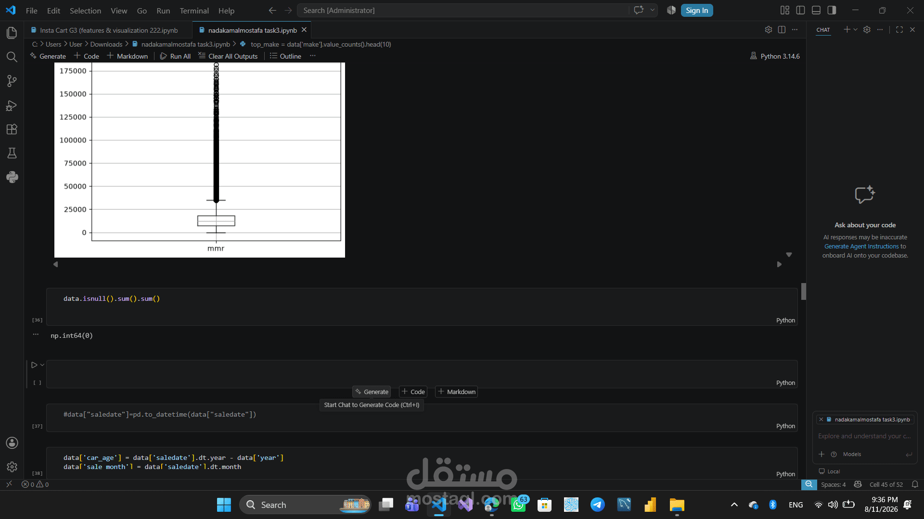
Task: Open WhatsApp from the taskbar
Action: pyautogui.click(x=518, y=505)
